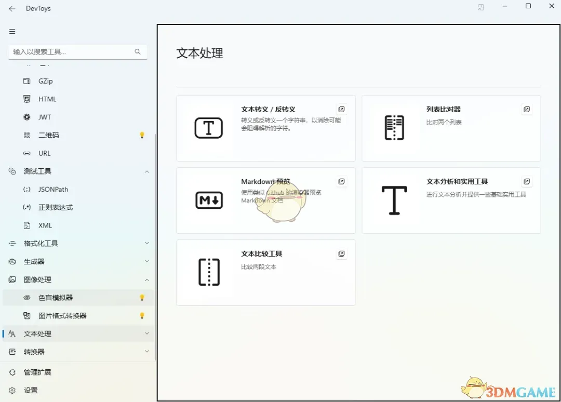Expand the 格式化工具 section
The height and width of the screenshot is (402, 561).
point(147,243)
